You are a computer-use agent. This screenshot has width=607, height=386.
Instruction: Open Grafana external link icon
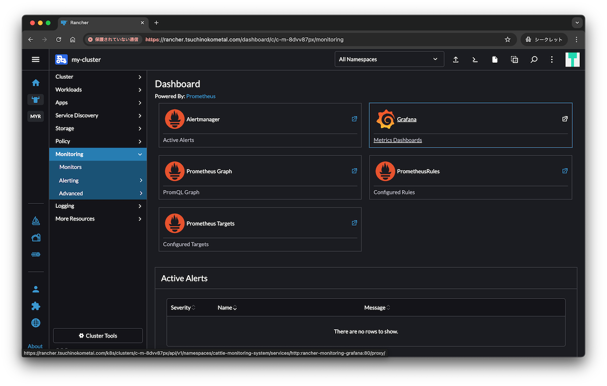(565, 119)
